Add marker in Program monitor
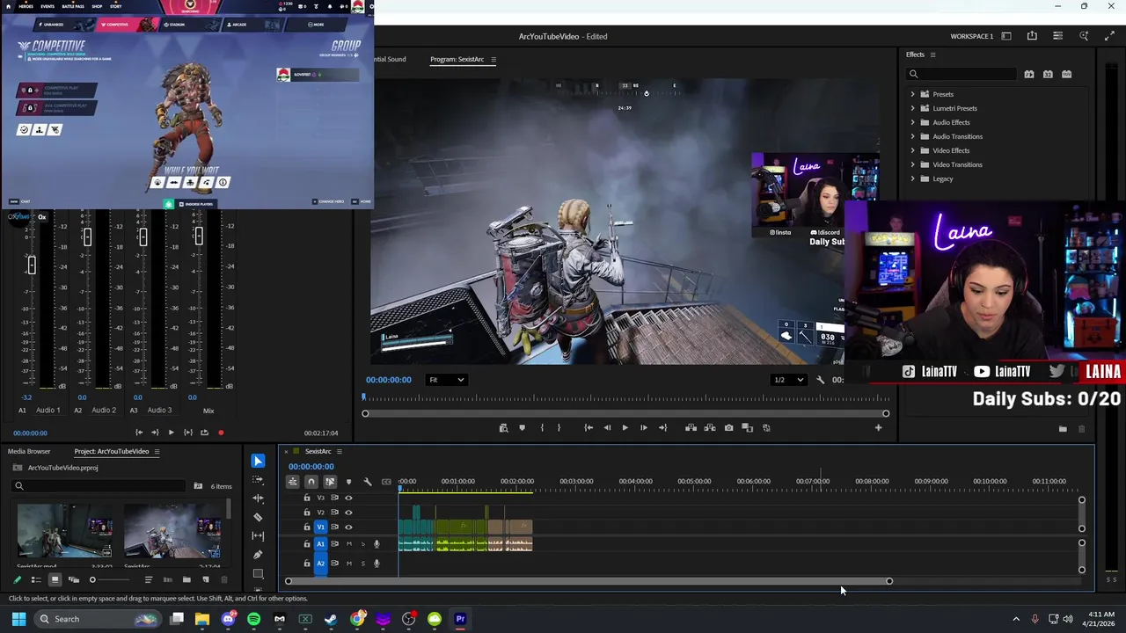This screenshot has height=633, width=1126. (x=522, y=428)
